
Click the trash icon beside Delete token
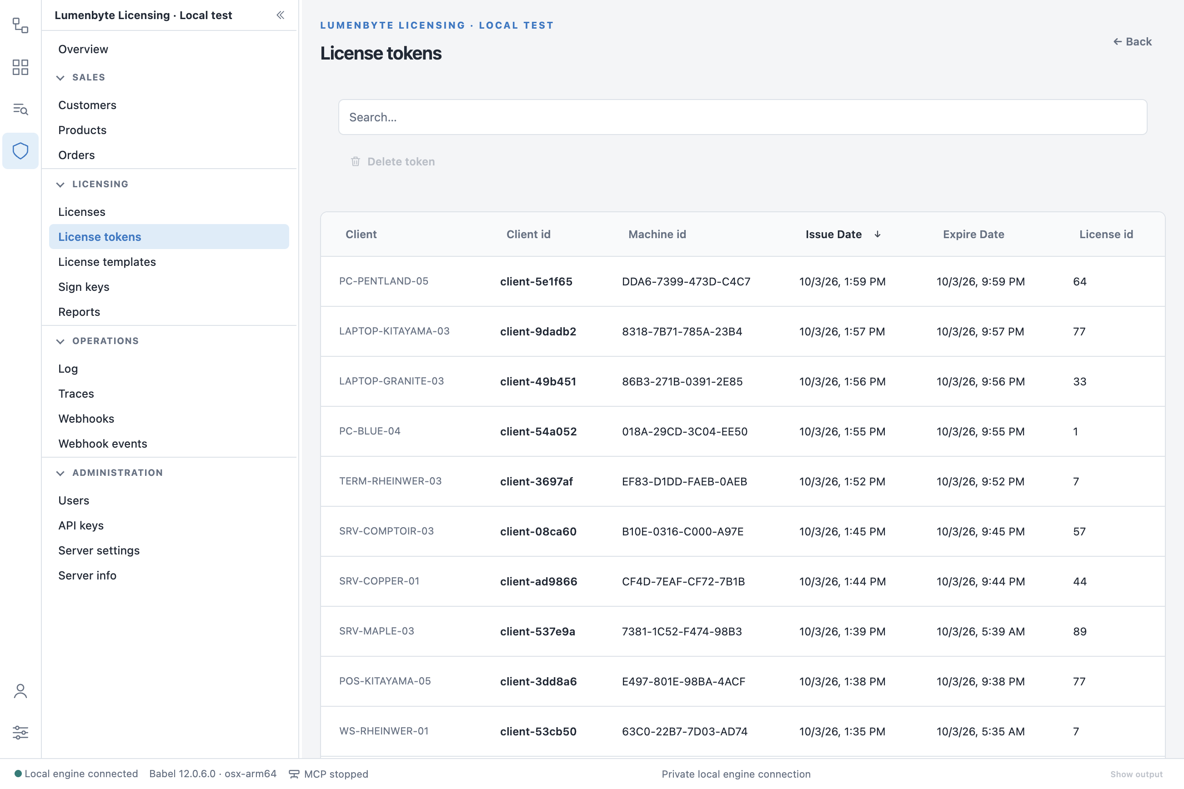click(356, 161)
